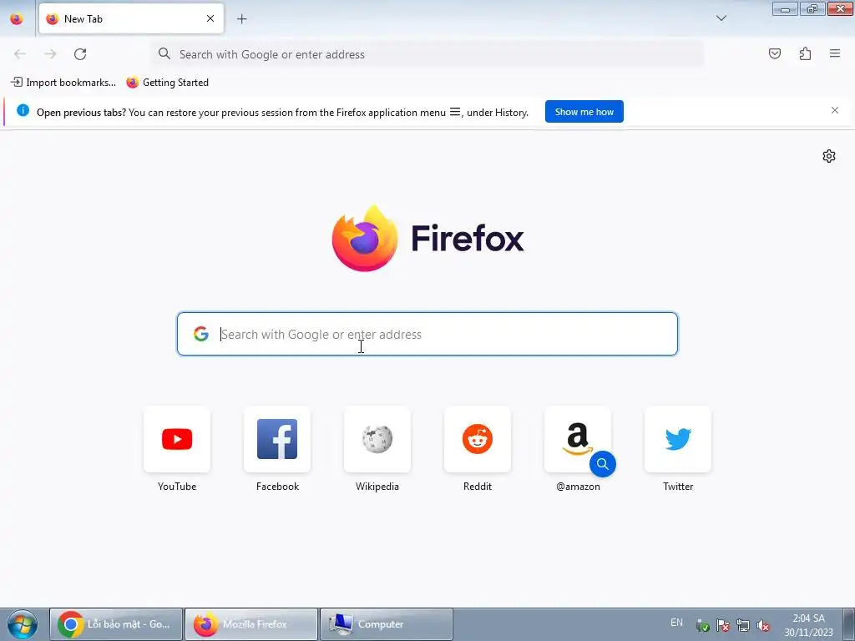Open the Firefox application menu
Image resolution: width=855 pixels, height=641 pixels.
click(835, 53)
